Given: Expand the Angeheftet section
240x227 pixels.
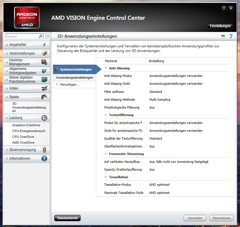Looking at the screenshot, I should [x=7, y=45].
